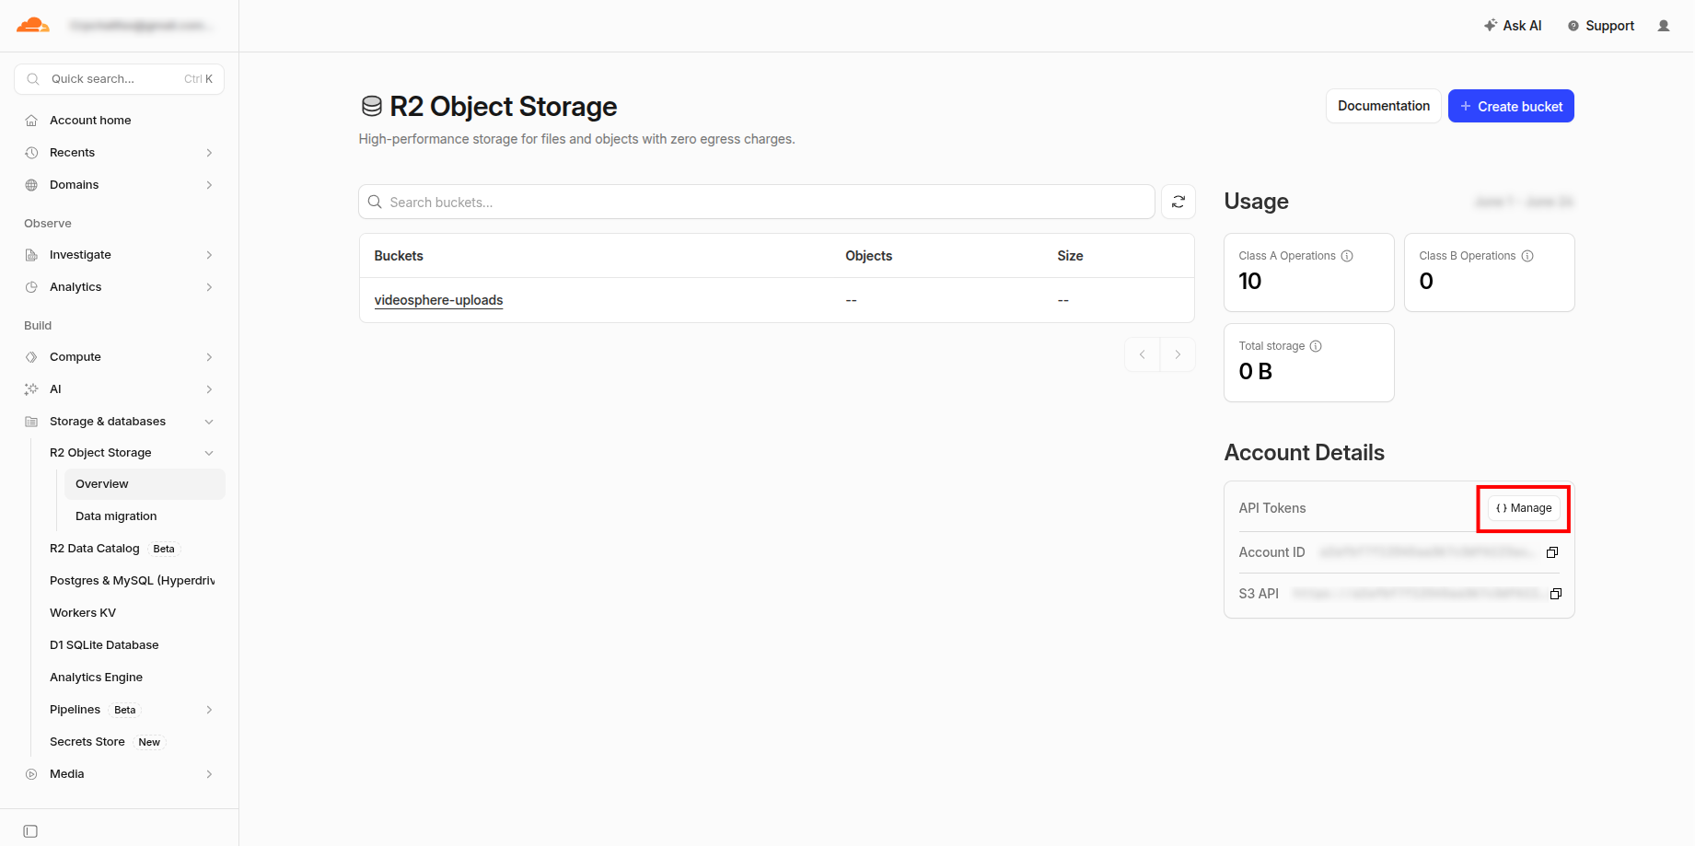Collapse the R2 Object Storage submenu
Viewport: 1695px width, 846px height.
click(209, 453)
